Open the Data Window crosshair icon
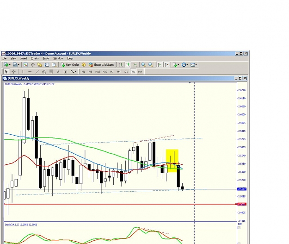This screenshot has height=244, width=289. pos(33,65)
